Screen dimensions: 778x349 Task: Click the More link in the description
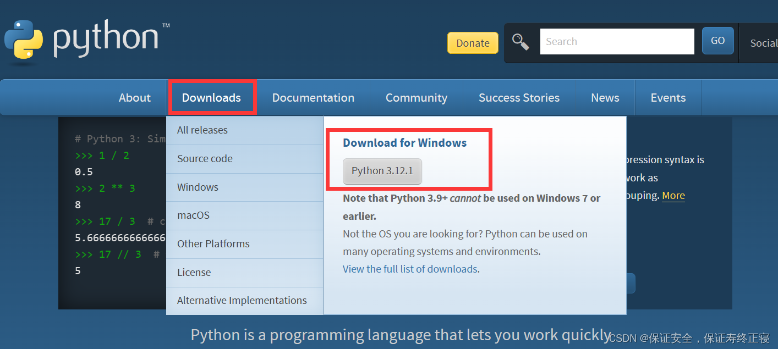coord(673,196)
